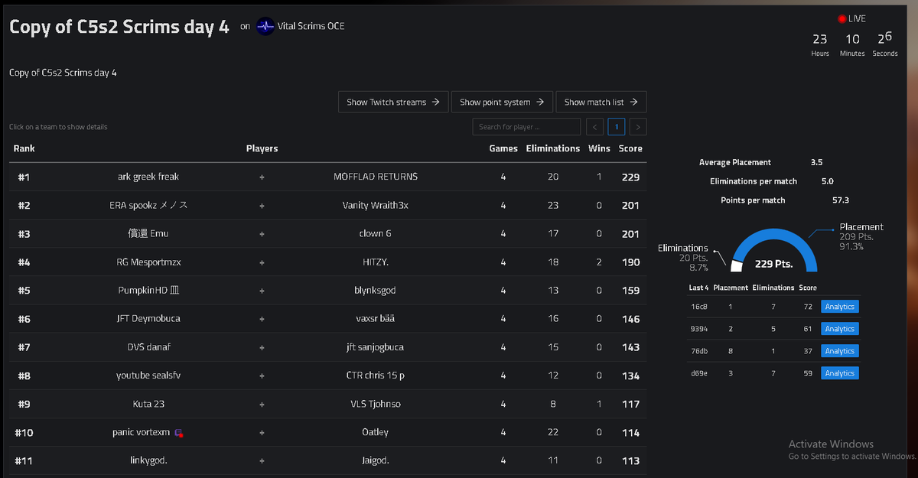
Task: Open Vital Scrims OCE organizer logo
Action: click(x=265, y=26)
